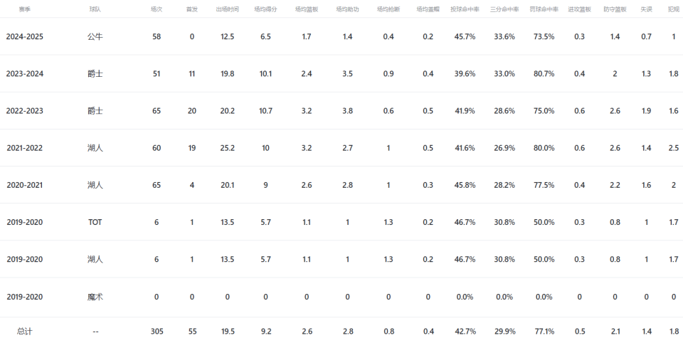Select the 罚球命中率 column header
Screen dimensions: 683x338
pos(544,9)
